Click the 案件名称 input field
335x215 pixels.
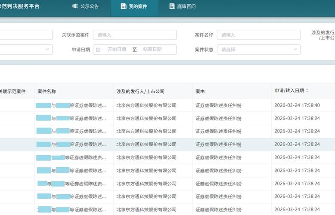258,35
